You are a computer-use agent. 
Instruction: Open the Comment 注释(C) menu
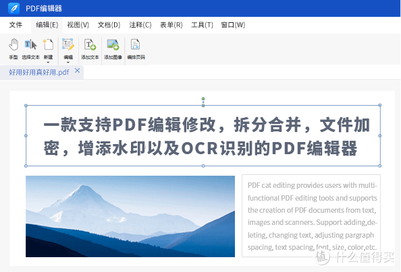coord(140,25)
